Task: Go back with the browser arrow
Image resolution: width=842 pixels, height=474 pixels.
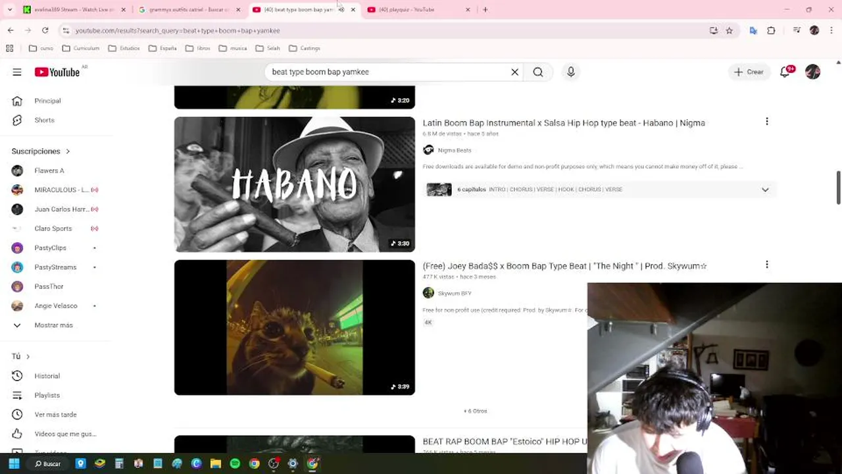Action: (11, 30)
